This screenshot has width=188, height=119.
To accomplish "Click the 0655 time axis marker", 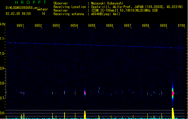I will coord(92,26).
